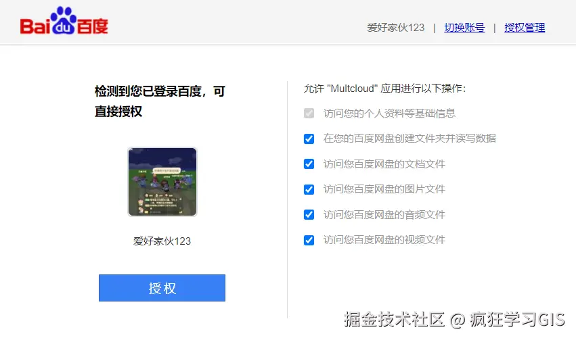The width and height of the screenshot is (576, 340).
Task: Click the 授权 authorize button
Action: [162, 288]
